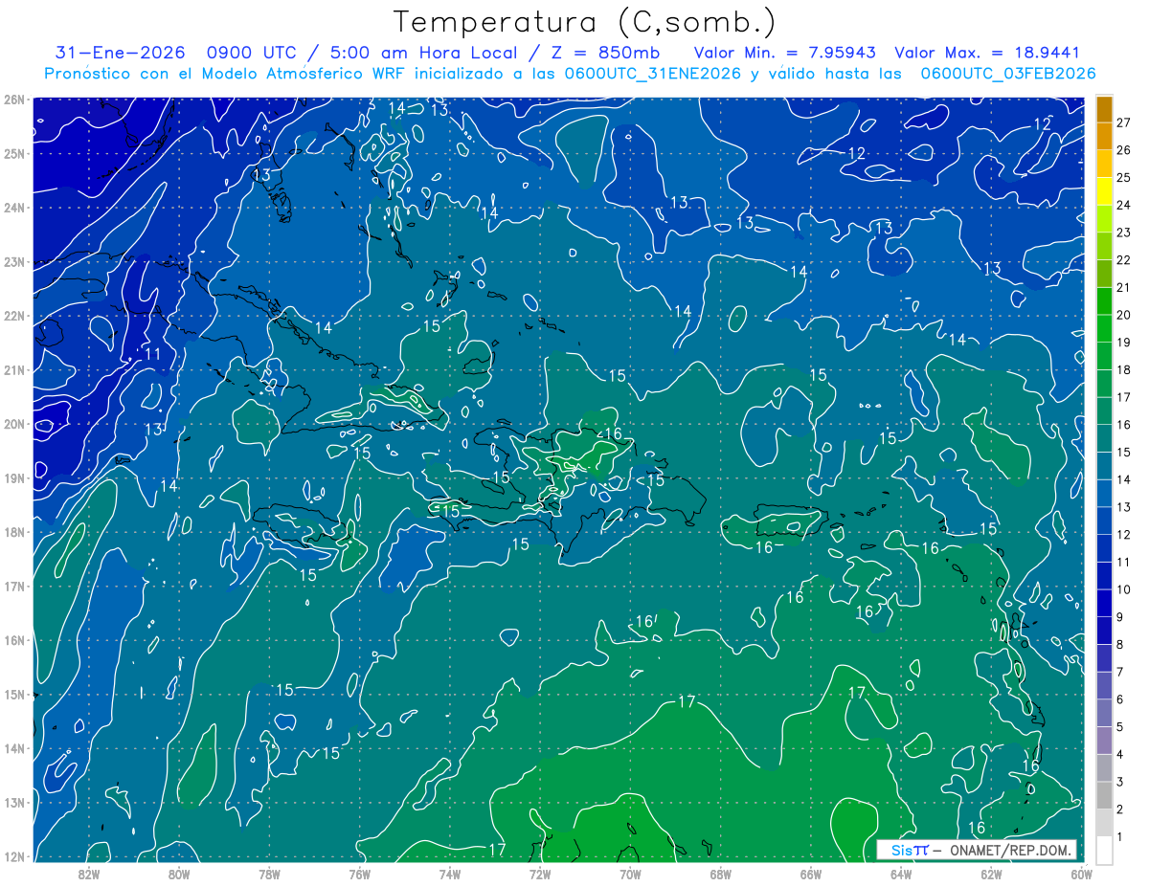The image size is (1149, 887).
Task: Click the '18N' latitude axis label
Action: [x=14, y=532]
